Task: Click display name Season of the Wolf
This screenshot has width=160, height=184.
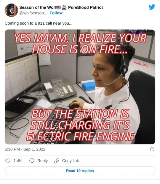Action: pyautogui.click(x=38, y=7)
